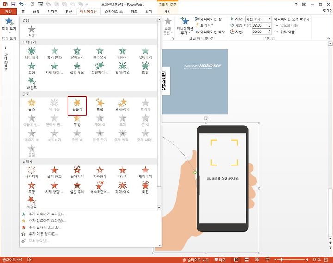Viewport: 333px width, 263px height.
Task: Open PowerPoint help question mark
Action: pyautogui.click(x=296, y=4)
